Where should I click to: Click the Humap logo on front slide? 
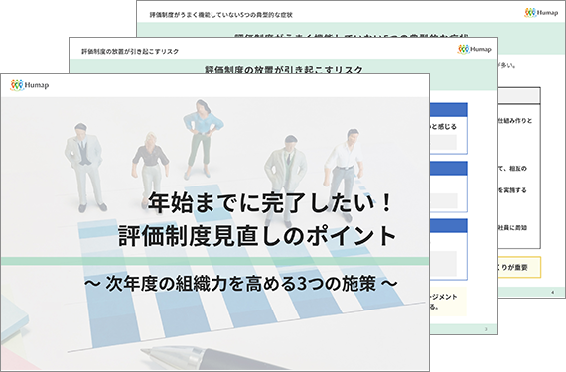[x=29, y=85]
